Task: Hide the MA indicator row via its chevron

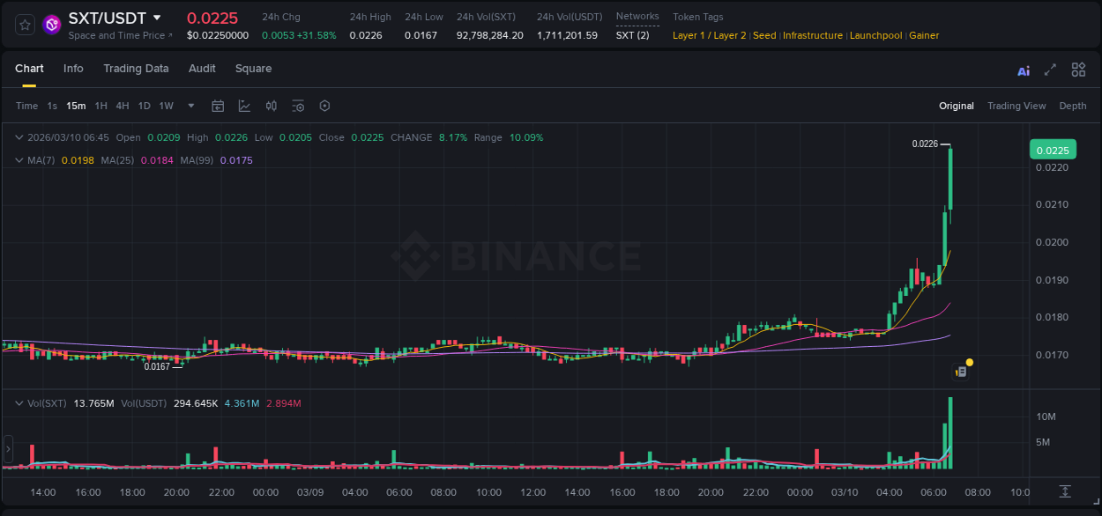Action: coord(19,159)
